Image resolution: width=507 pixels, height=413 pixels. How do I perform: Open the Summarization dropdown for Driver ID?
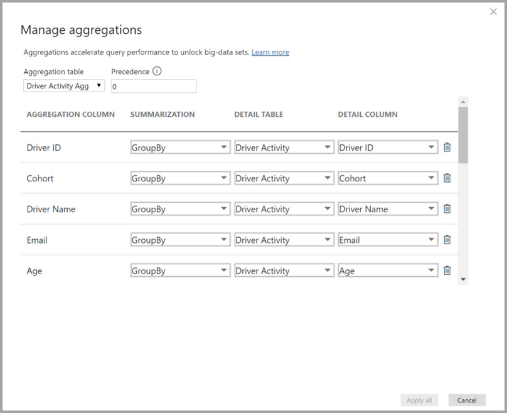point(224,147)
